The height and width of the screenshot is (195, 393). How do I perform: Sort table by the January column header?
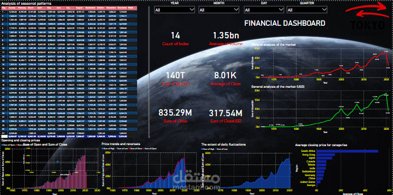(x=13, y=8)
